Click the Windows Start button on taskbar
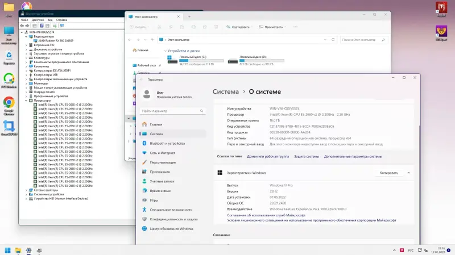 [9, 250]
